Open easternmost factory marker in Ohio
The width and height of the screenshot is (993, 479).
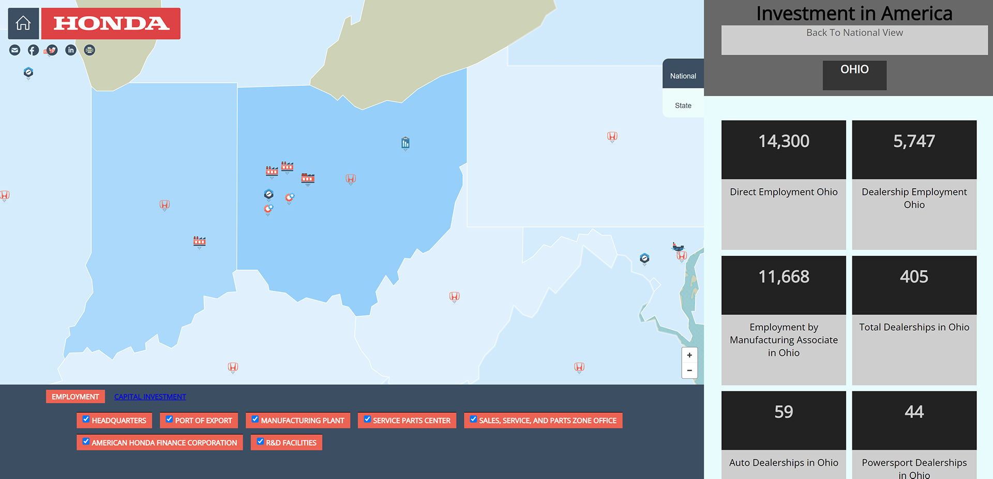tap(308, 179)
